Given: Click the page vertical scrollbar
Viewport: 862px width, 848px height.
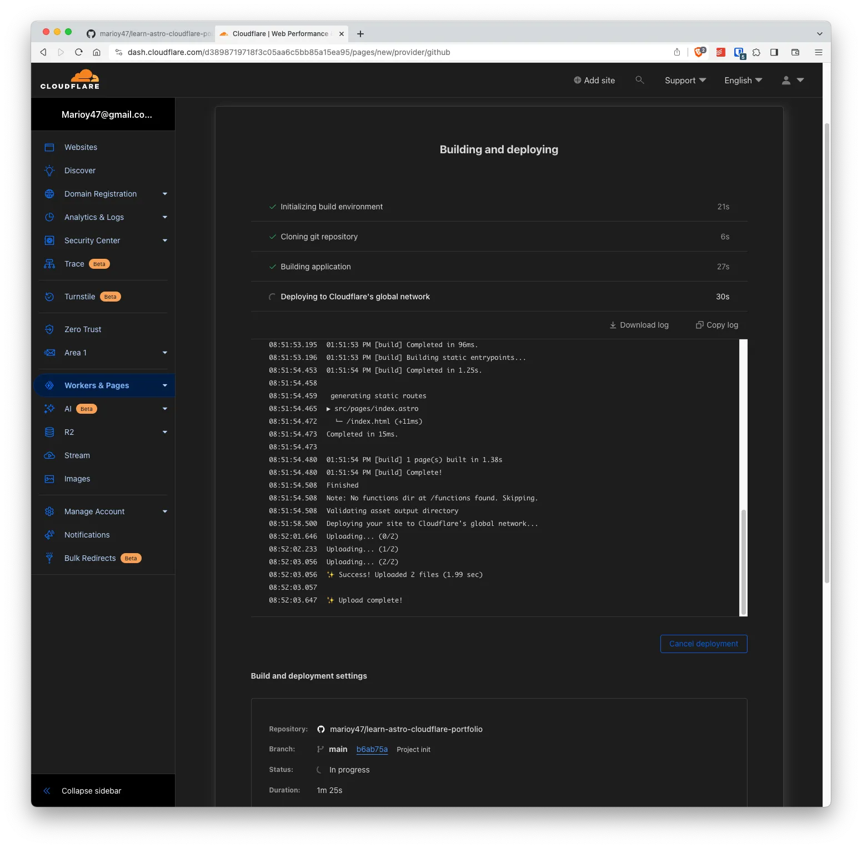Looking at the screenshot, I should coord(827,353).
